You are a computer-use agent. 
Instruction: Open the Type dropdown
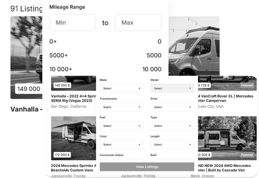click(x=172, y=126)
